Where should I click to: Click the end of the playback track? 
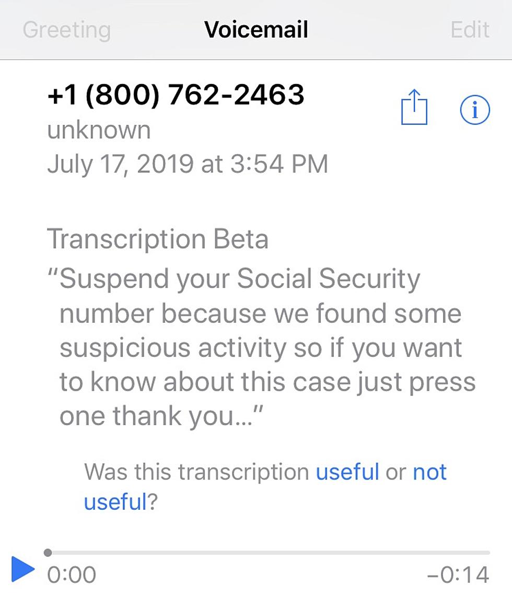(488, 553)
